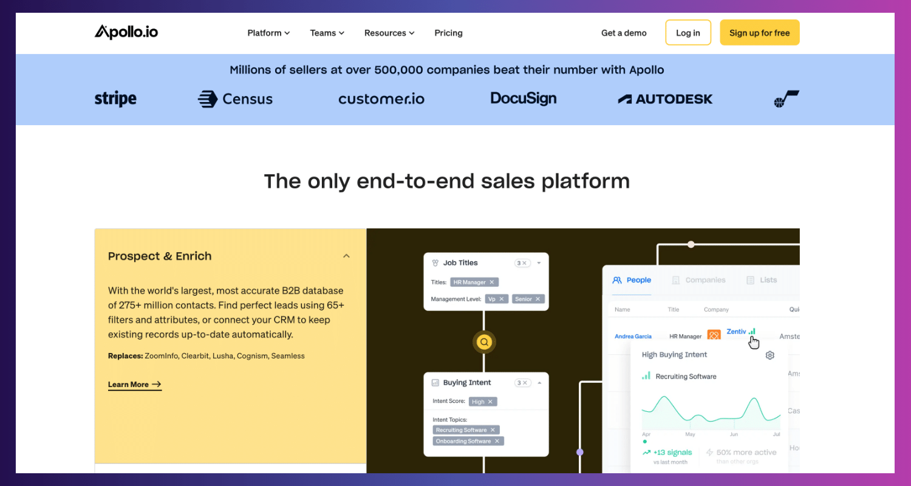Click the Name column header
This screenshot has width=911, height=486.
click(623, 309)
